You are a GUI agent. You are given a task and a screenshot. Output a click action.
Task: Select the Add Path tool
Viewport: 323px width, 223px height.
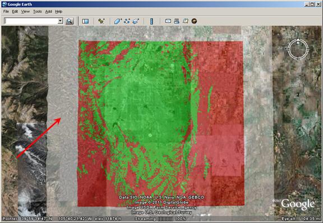127,21
